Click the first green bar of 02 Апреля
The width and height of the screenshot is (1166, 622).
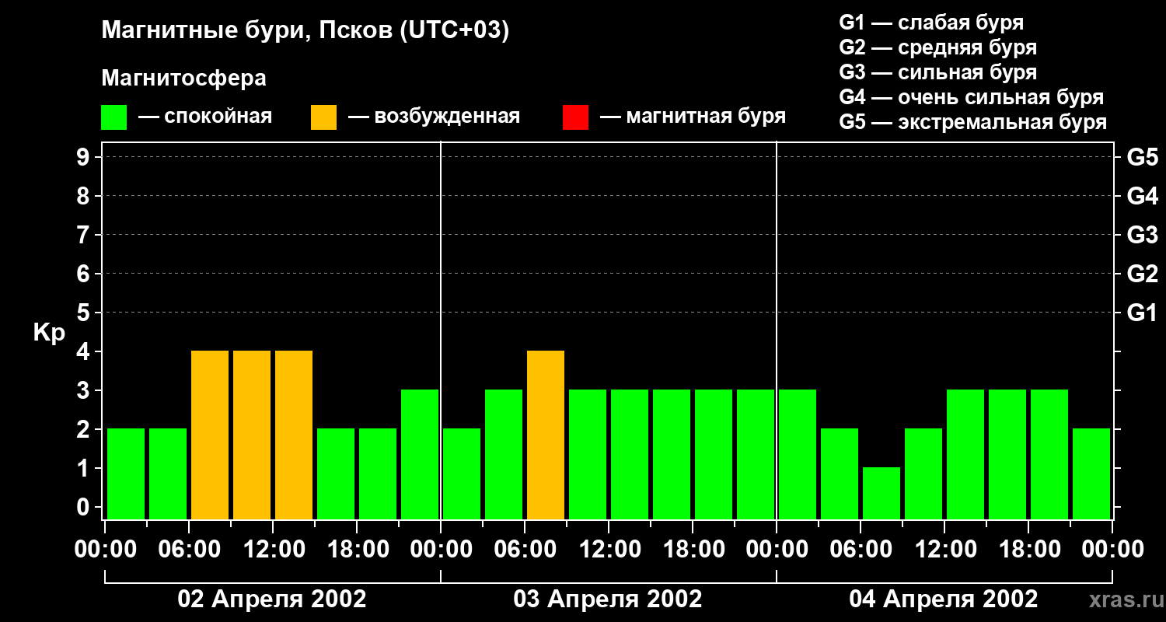click(x=126, y=473)
